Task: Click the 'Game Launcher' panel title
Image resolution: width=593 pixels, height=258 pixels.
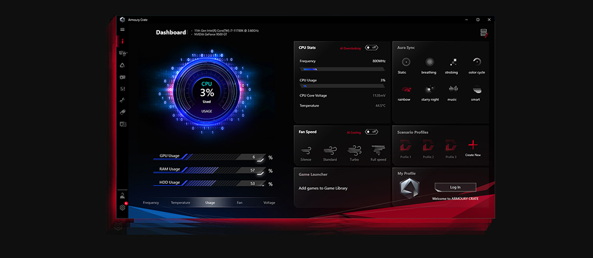Action: pos(313,174)
